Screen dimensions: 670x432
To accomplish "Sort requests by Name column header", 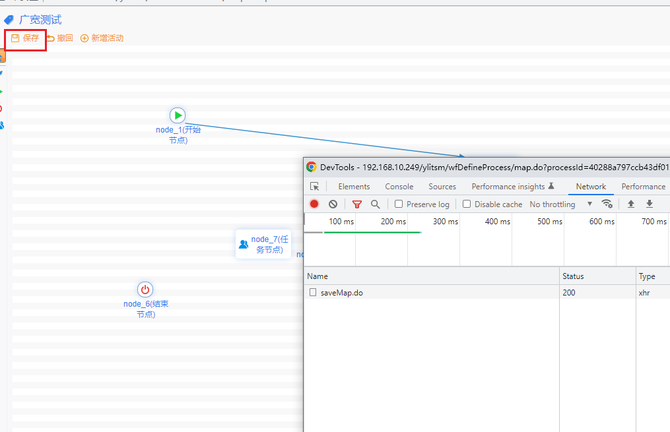I will pyautogui.click(x=432, y=276).
